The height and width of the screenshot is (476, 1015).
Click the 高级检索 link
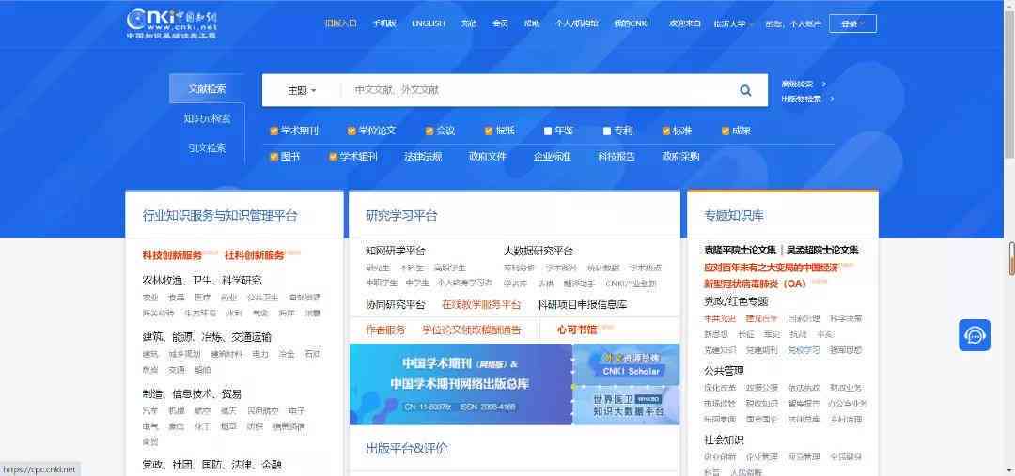click(797, 84)
